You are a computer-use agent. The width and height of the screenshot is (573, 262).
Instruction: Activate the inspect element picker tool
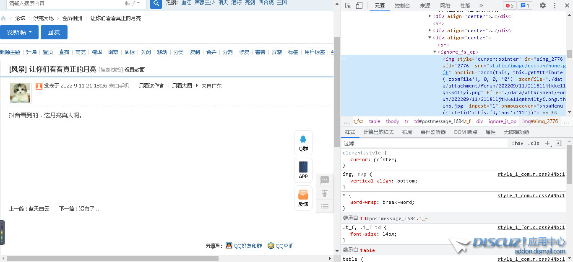tap(348, 5)
